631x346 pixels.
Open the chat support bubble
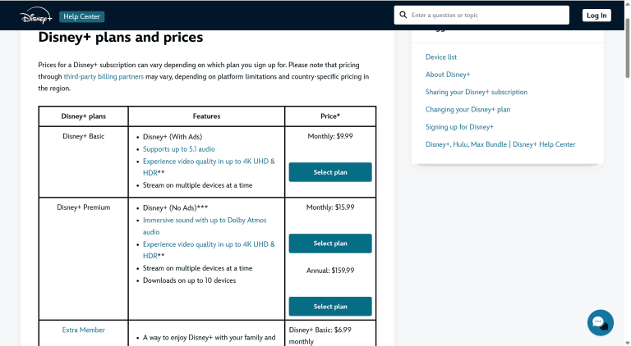[x=600, y=322]
